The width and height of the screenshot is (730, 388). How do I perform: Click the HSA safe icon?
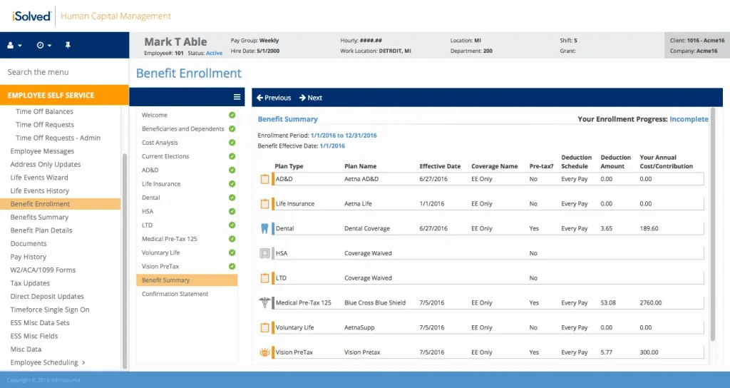(264, 253)
